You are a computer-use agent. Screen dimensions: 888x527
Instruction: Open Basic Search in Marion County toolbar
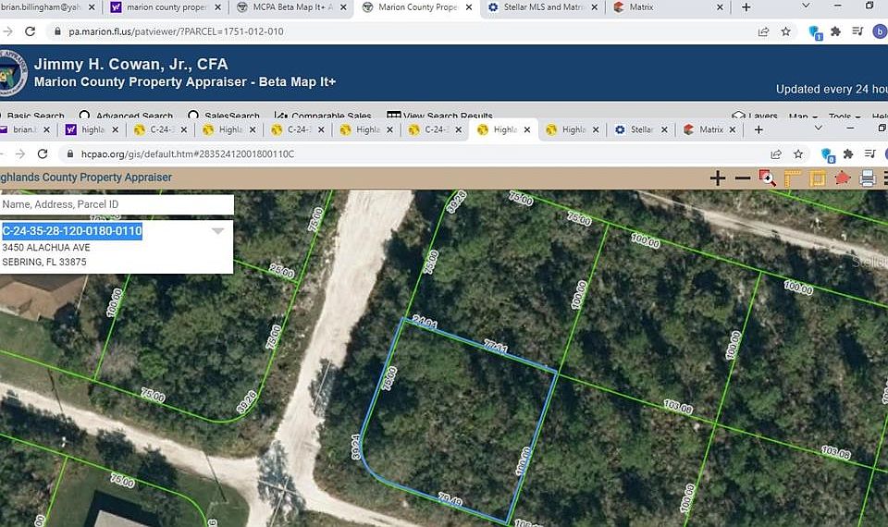click(31, 116)
